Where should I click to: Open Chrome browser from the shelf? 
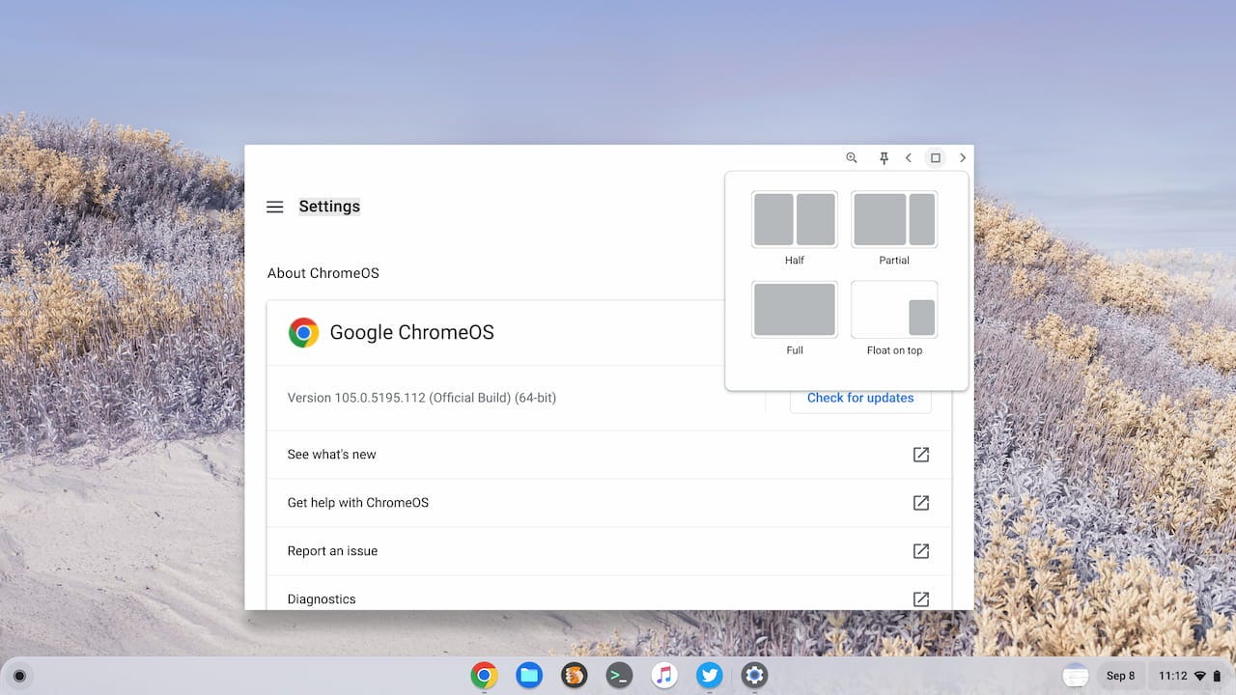click(484, 675)
